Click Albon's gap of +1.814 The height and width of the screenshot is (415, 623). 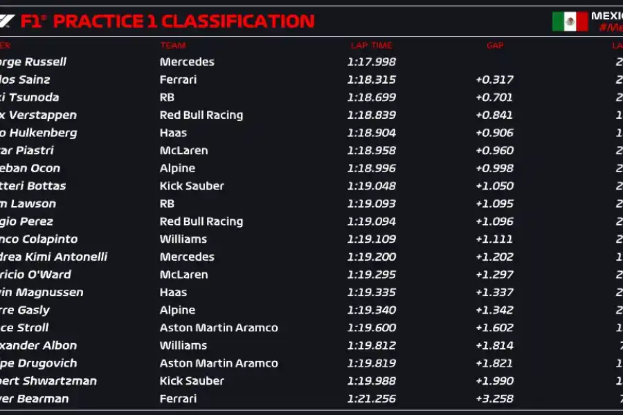[494, 345]
